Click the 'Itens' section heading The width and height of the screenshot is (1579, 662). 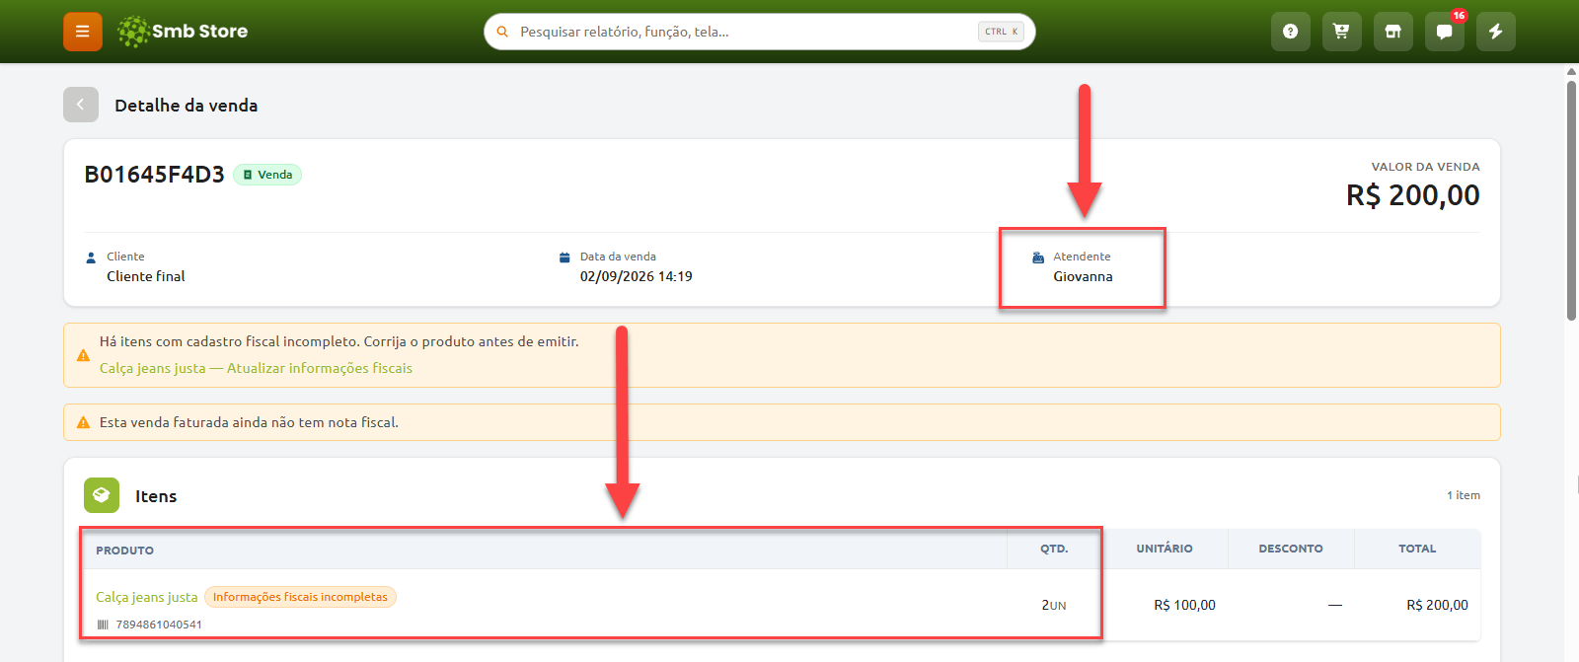(156, 496)
